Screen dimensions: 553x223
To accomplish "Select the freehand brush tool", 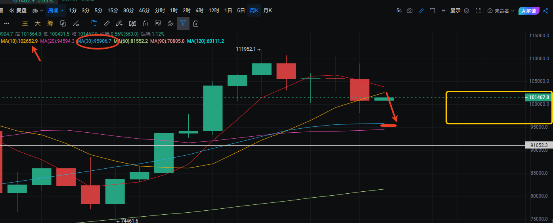I will pyautogui.click(x=120, y=23).
